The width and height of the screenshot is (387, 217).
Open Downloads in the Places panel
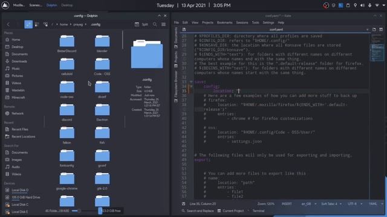(x=19, y=61)
